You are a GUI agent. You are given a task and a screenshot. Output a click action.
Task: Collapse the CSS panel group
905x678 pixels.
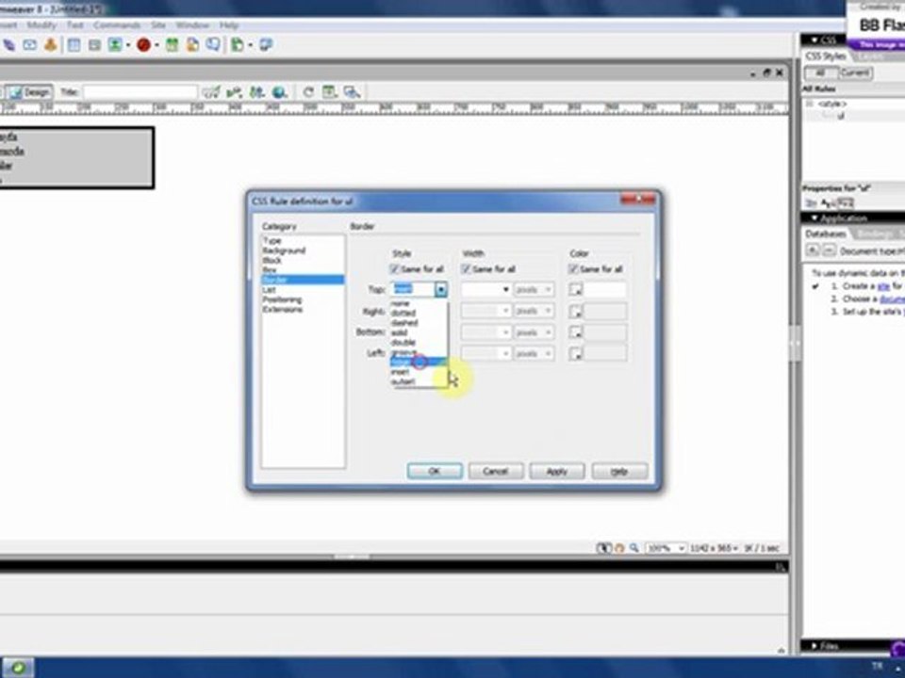[x=814, y=40]
